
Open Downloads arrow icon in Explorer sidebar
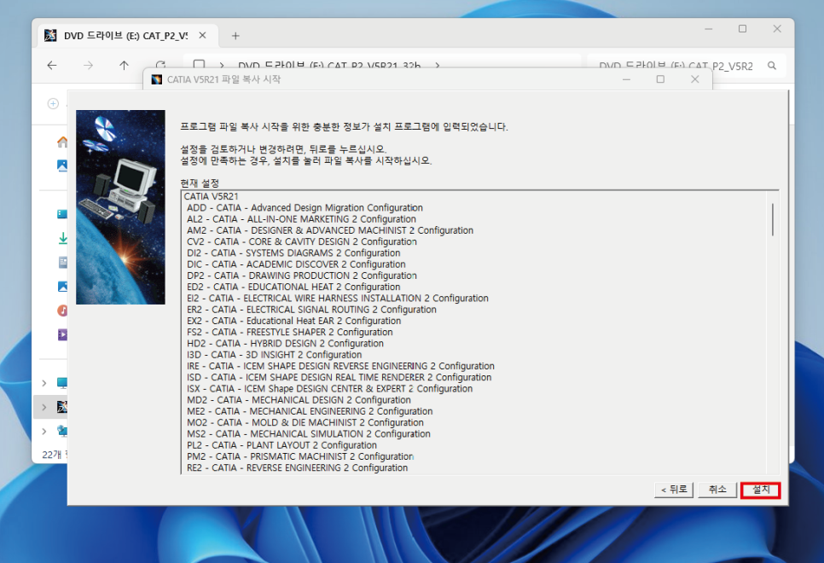click(63, 238)
